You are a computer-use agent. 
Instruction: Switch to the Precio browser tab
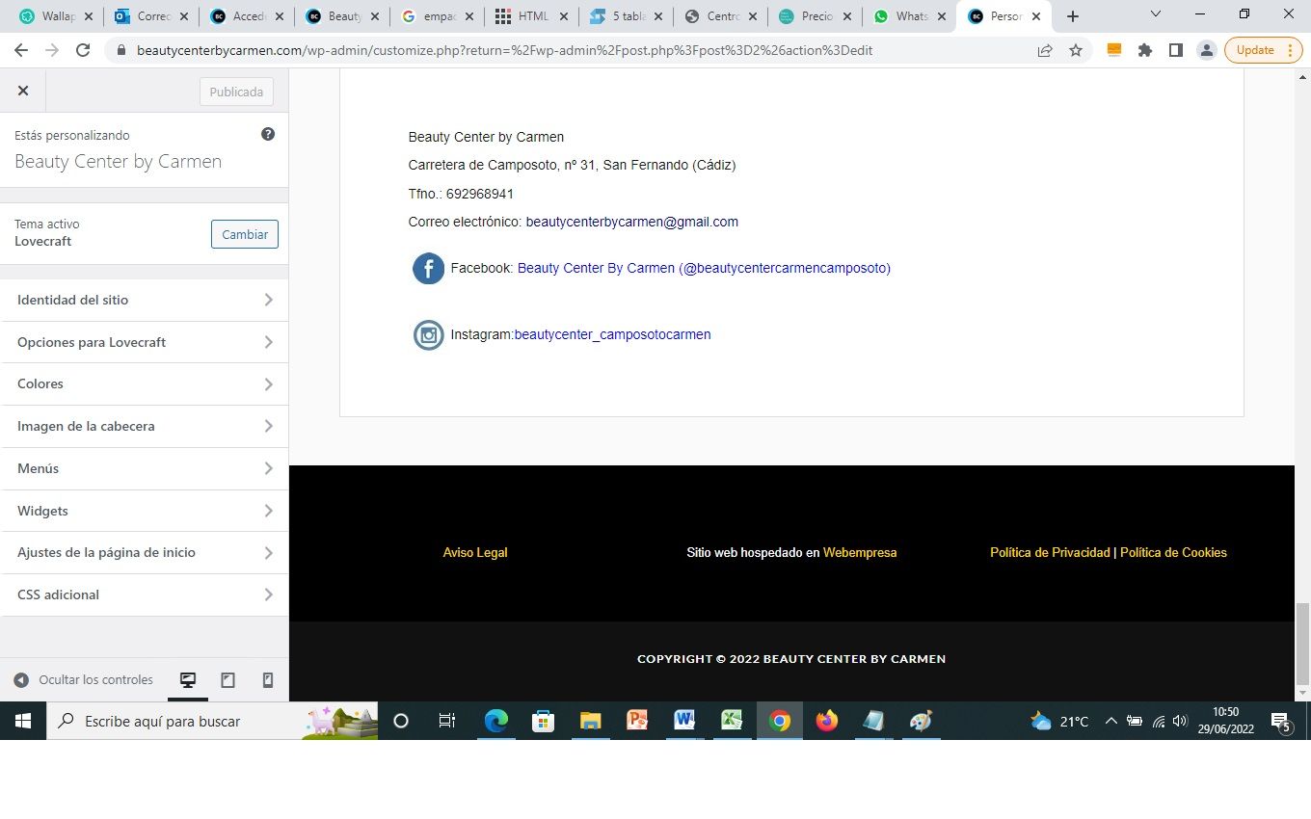coord(816,16)
